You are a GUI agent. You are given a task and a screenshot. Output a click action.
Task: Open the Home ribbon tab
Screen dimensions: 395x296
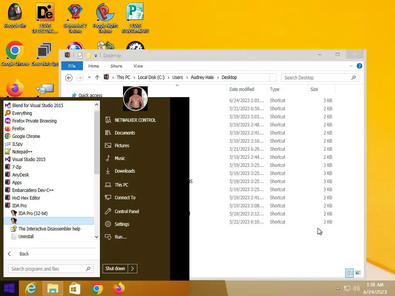pos(94,66)
